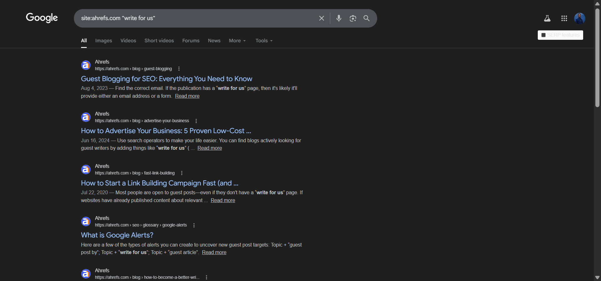Viewport: 601px width, 281px height.
Task: Switch to the Images tab
Action: coord(104,41)
